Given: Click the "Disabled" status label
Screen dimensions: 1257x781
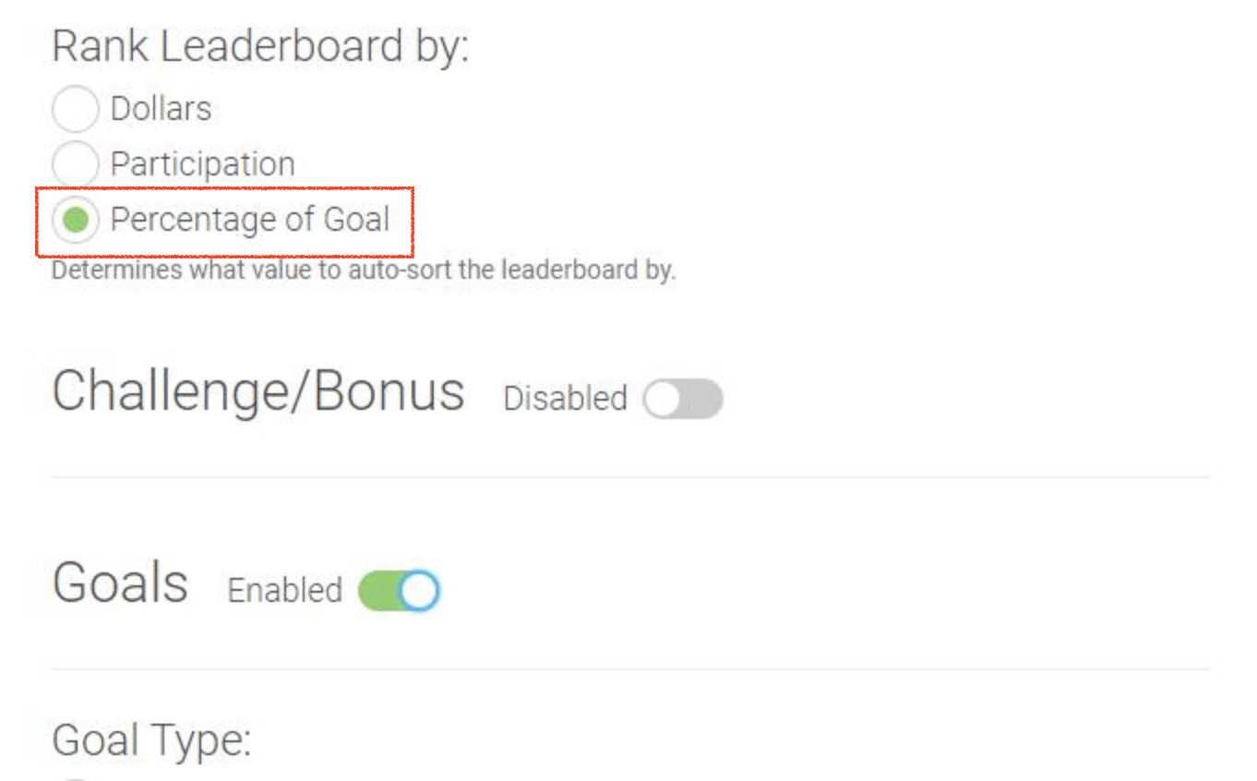Looking at the screenshot, I should coord(565,399).
